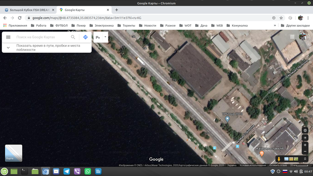Click the 20 м map scale bar

tap(299, 165)
